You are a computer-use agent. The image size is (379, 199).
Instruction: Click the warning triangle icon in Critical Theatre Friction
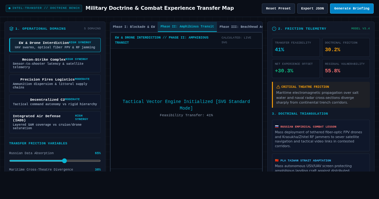[278, 87]
